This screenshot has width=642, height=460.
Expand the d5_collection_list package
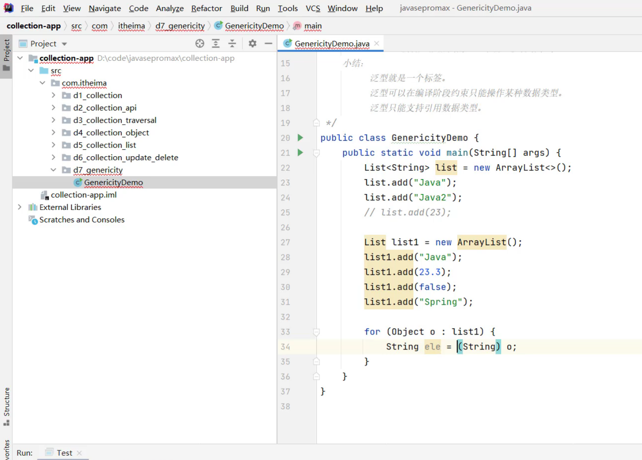pos(53,145)
